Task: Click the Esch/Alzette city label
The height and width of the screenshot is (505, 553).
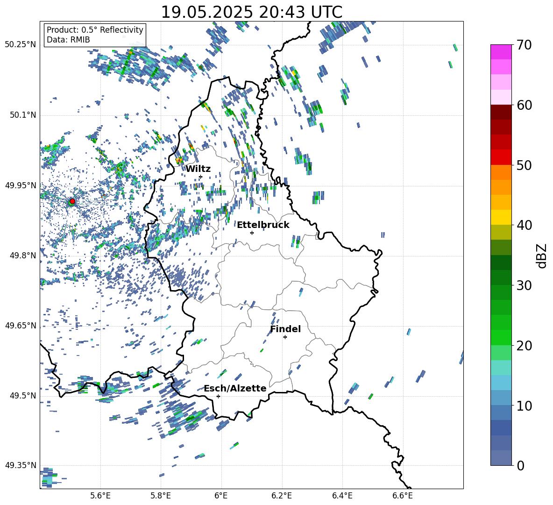Action: coord(235,389)
